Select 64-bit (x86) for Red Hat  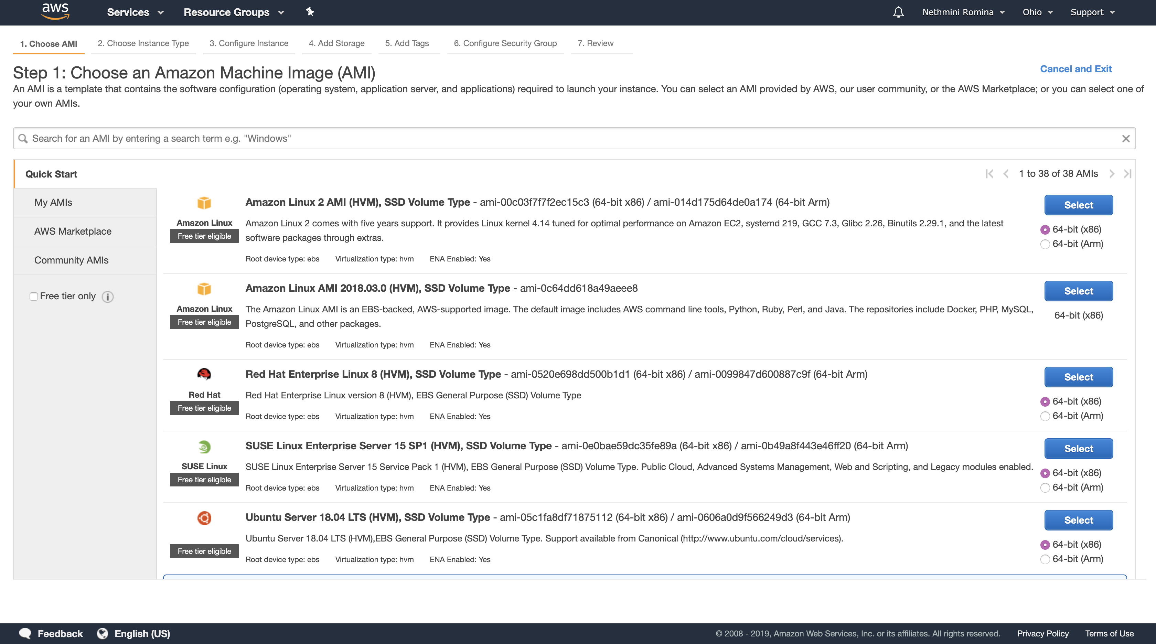pos(1045,402)
